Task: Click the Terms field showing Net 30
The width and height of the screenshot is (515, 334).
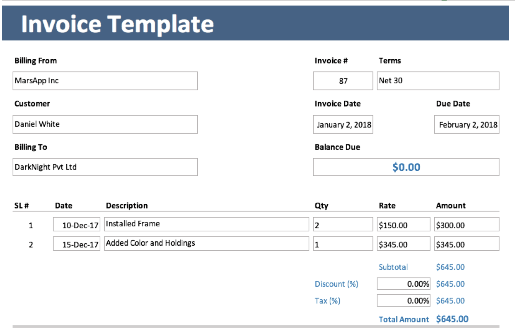Action: click(x=438, y=81)
